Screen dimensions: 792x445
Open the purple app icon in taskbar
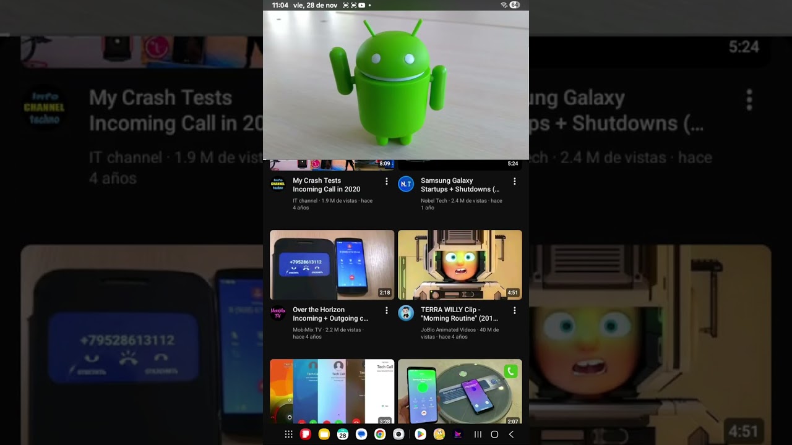pos(458,434)
